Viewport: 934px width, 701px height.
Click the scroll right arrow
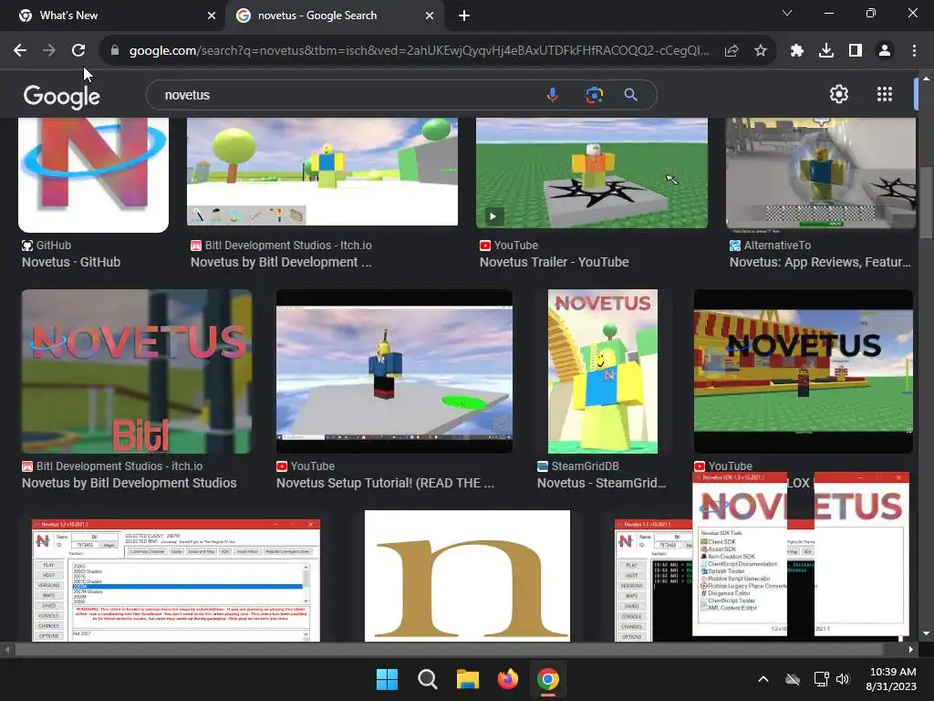910,649
